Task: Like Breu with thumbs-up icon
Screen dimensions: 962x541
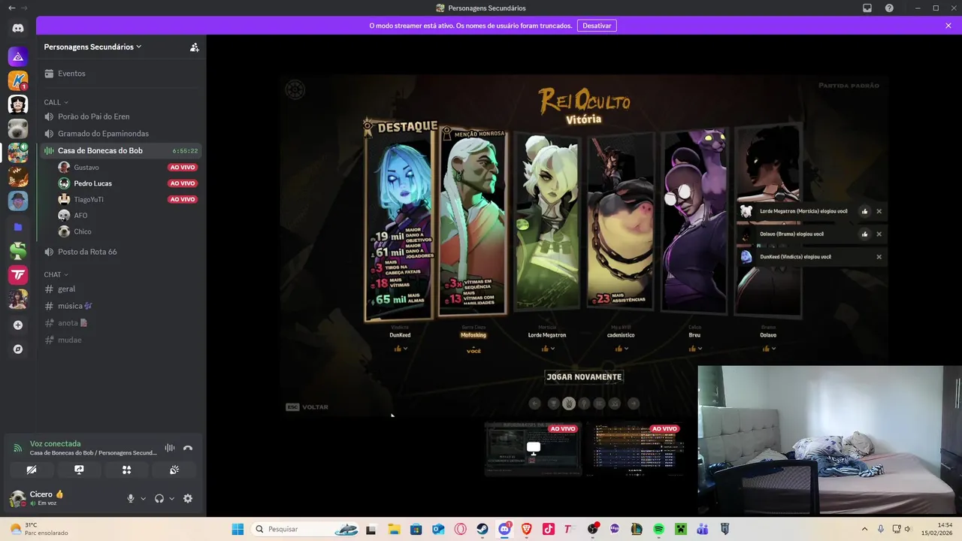Action: [x=692, y=349]
